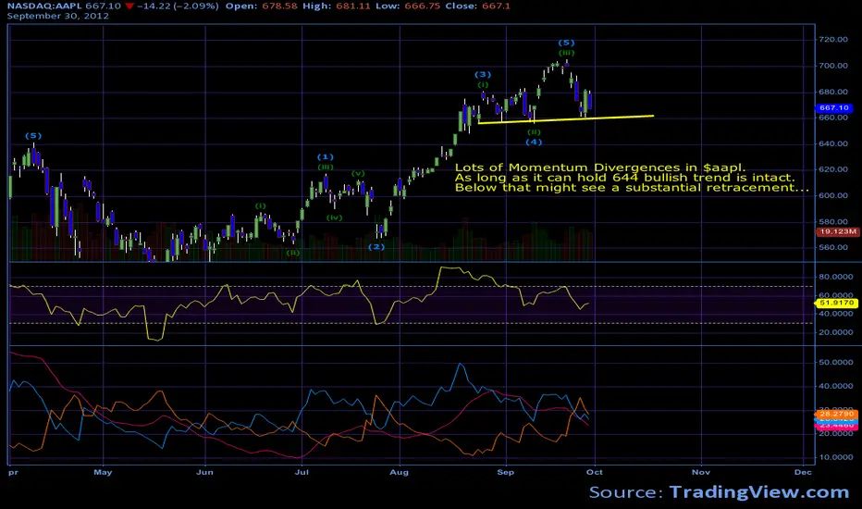Click the 19.123M volume tag

point(837,231)
